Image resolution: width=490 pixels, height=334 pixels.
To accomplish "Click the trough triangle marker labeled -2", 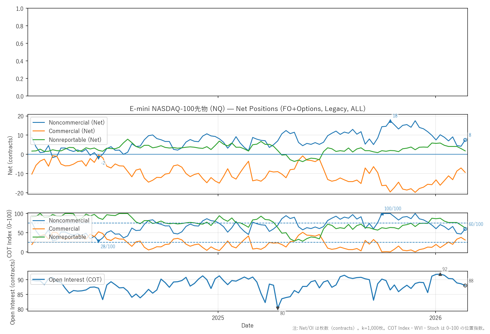I will point(98,158).
